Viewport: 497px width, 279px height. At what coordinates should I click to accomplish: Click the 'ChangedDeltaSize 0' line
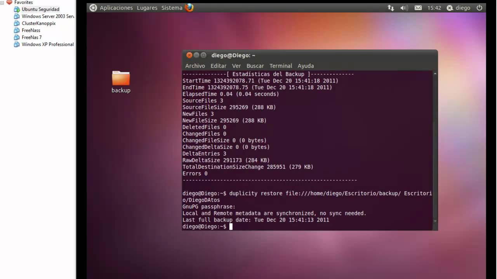tap(226, 147)
